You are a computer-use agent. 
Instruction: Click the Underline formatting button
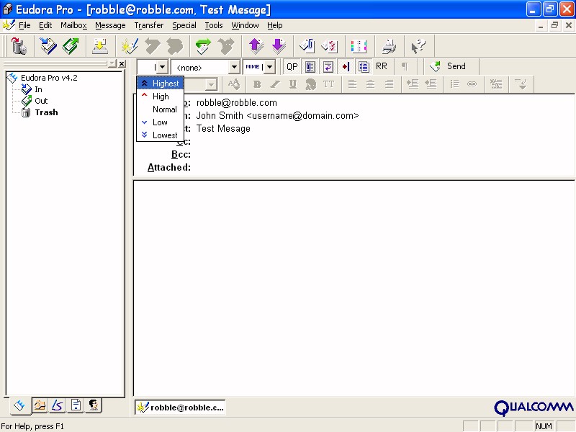(293, 84)
